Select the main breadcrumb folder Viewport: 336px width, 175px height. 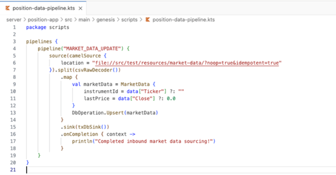click(x=84, y=20)
